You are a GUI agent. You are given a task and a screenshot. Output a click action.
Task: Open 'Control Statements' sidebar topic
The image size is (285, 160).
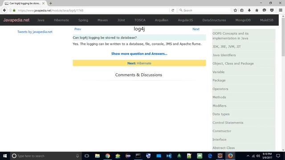point(228,123)
